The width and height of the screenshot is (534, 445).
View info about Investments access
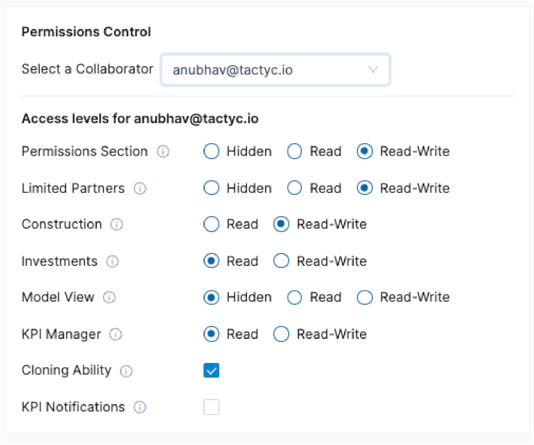pyautogui.click(x=112, y=262)
